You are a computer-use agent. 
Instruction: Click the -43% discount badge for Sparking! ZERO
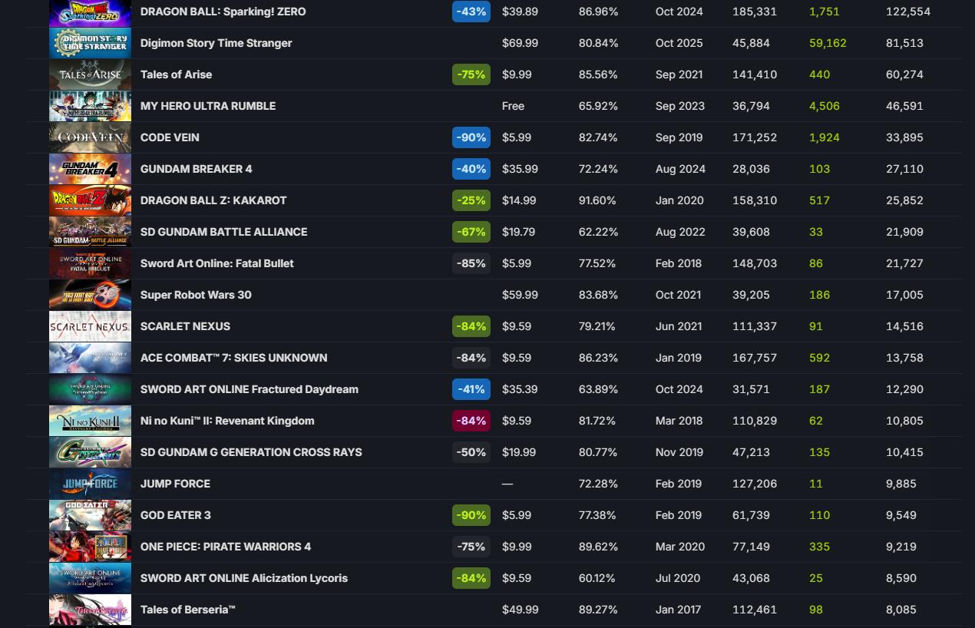pyautogui.click(x=471, y=12)
